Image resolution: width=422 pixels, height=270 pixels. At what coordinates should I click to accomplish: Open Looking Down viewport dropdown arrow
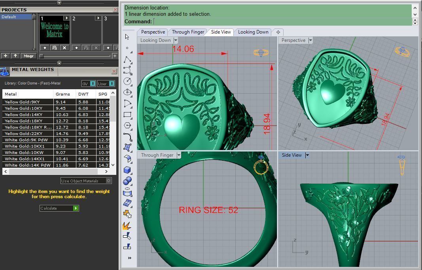(x=176, y=40)
